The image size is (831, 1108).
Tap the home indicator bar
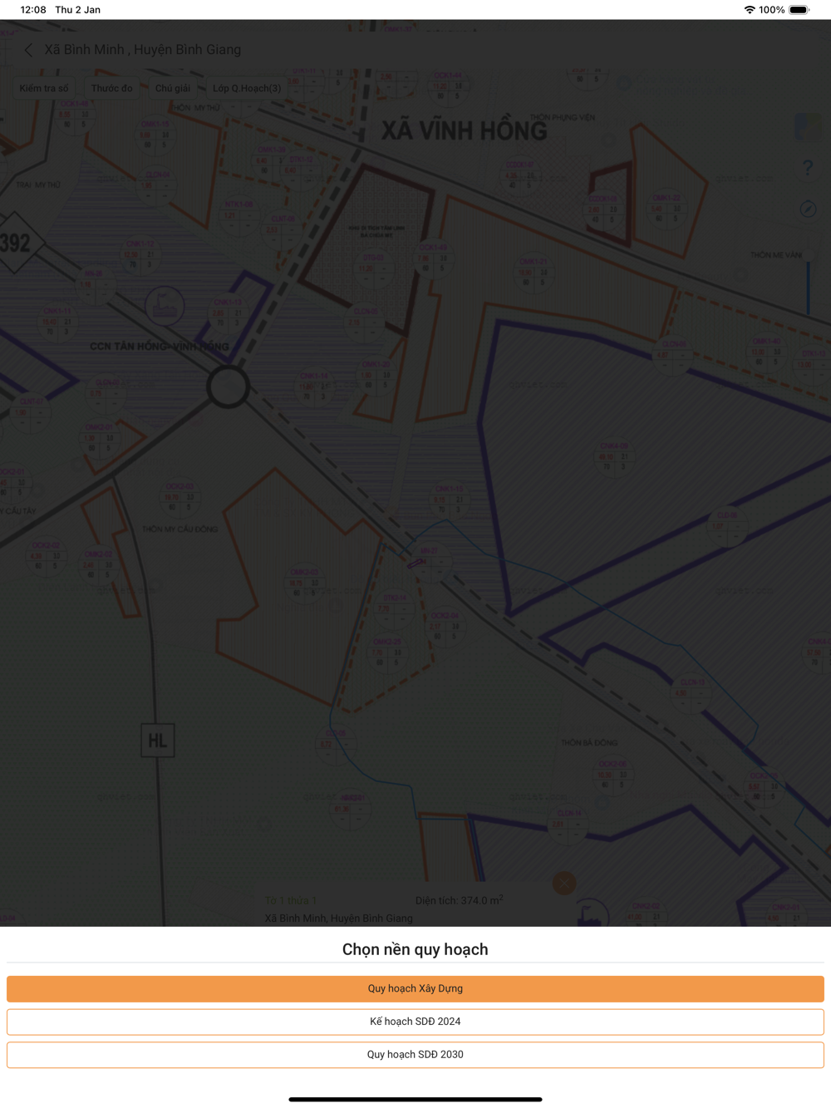tap(415, 1099)
